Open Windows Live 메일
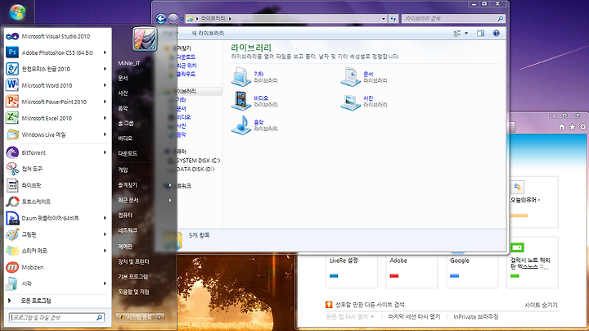The height and width of the screenshot is (331, 589). coord(56,134)
